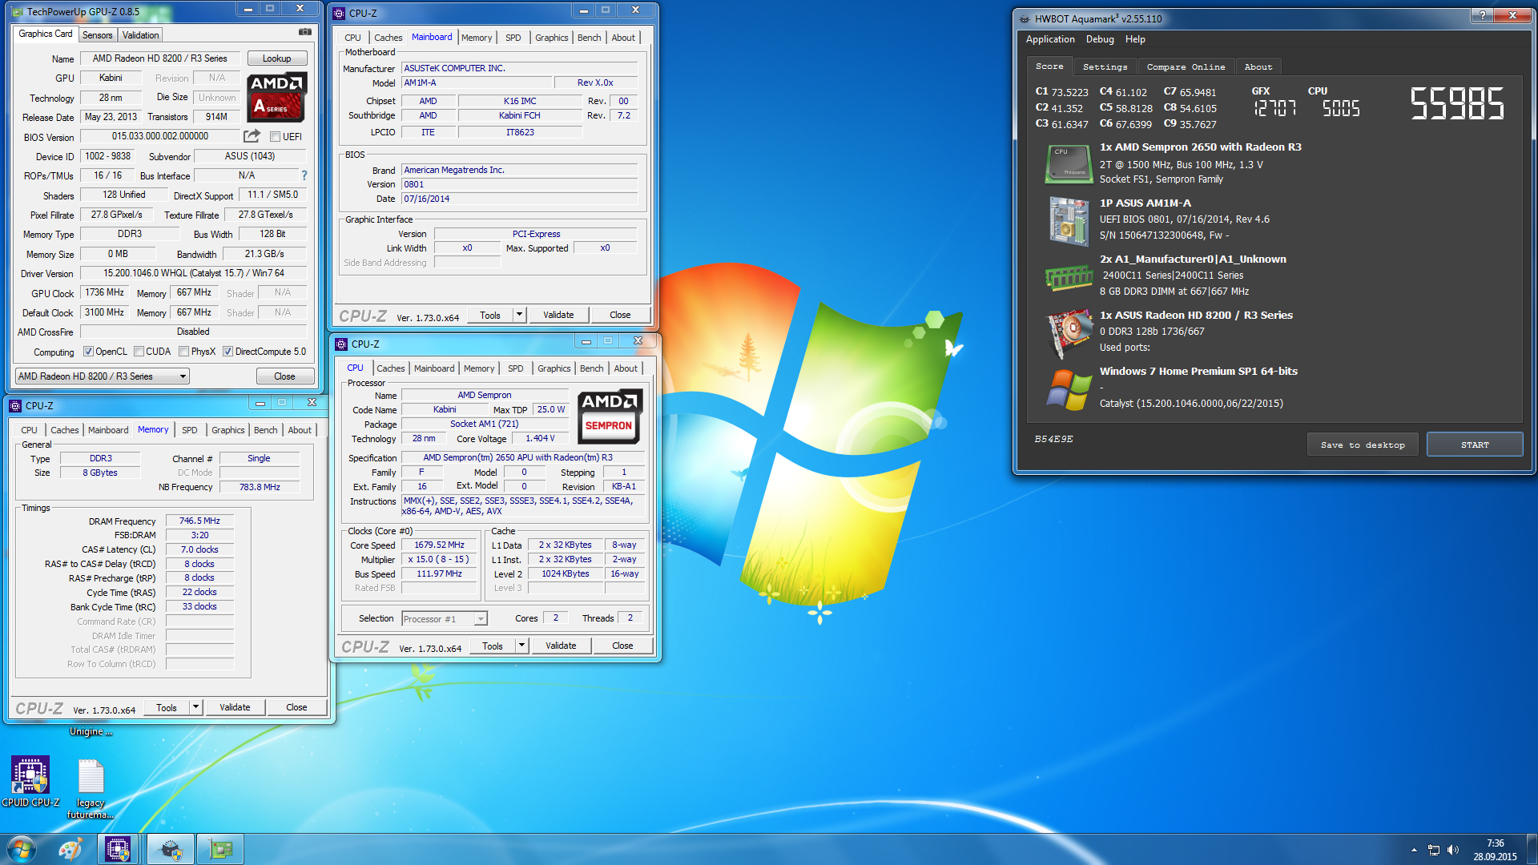
Task: Open Tools dropdown arrow in Mainboard CPU-Z
Action: click(x=519, y=315)
